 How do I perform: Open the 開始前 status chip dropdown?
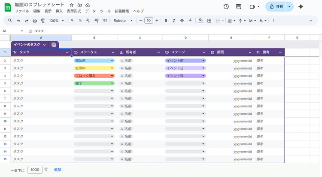click(112, 61)
